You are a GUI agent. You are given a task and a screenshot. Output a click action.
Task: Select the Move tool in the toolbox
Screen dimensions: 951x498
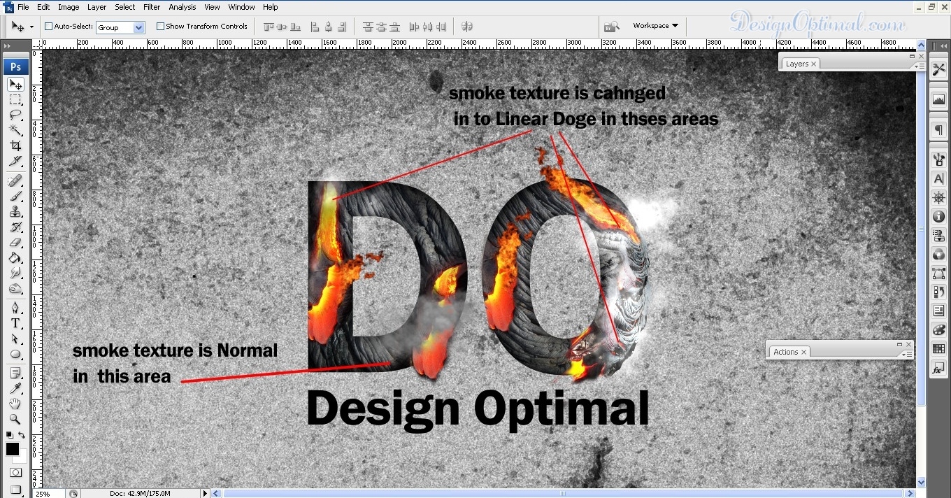tap(15, 85)
